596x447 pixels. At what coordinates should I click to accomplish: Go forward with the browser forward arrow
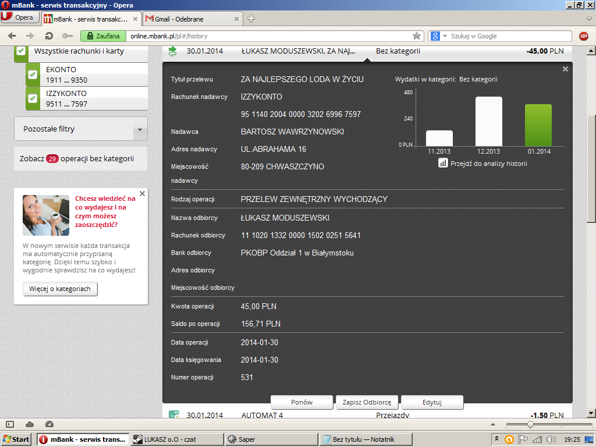click(30, 36)
